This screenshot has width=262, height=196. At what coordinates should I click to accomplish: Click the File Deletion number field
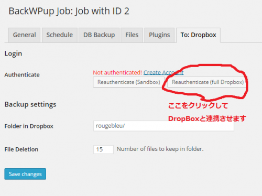(103, 149)
